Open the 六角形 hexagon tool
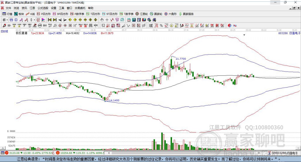 click(x=170, y=14)
